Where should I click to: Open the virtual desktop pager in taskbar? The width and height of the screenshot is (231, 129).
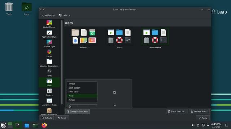point(10,125)
